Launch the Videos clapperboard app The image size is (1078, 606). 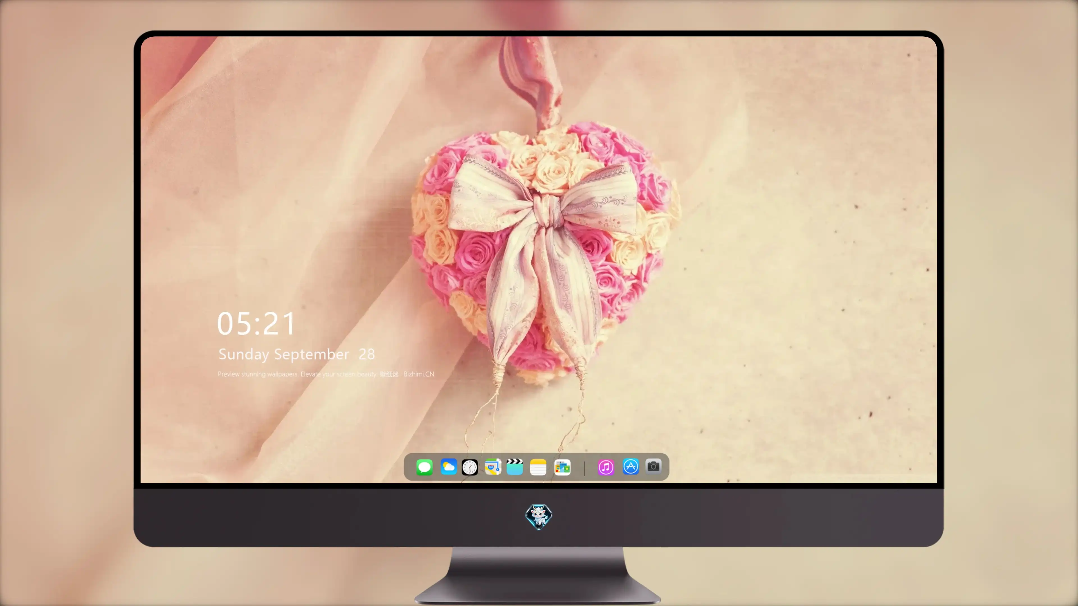click(515, 467)
